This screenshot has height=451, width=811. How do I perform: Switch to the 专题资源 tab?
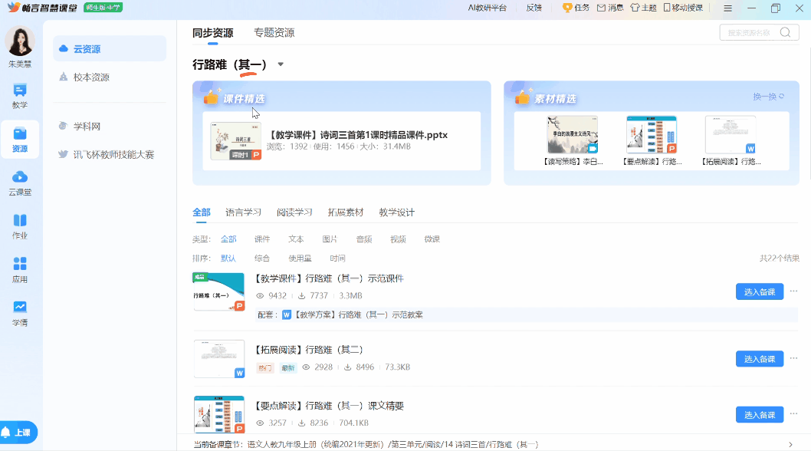click(x=274, y=33)
